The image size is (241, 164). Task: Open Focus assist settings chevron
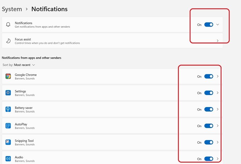(x=218, y=41)
